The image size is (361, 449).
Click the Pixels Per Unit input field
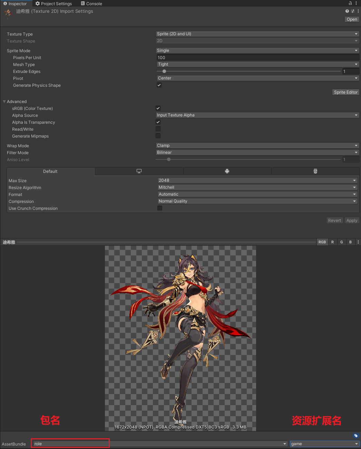(x=258, y=57)
